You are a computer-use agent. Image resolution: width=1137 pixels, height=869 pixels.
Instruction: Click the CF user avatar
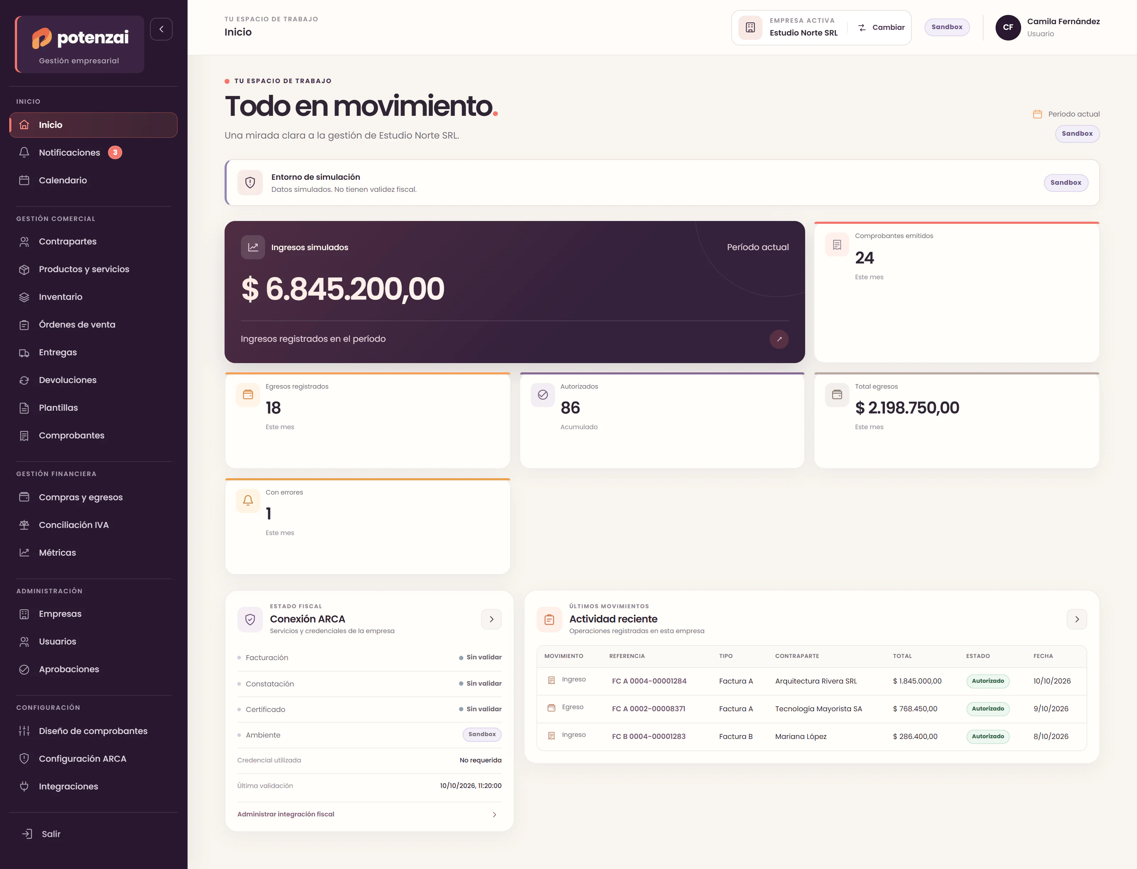pyautogui.click(x=1008, y=27)
